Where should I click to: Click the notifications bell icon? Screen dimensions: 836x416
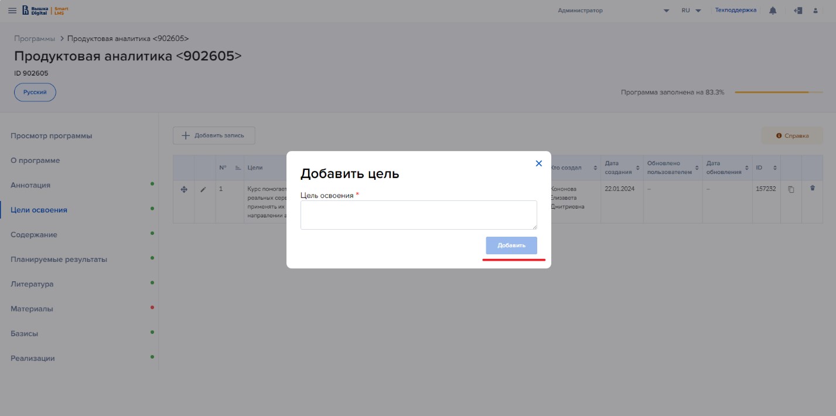[x=773, y=11]
